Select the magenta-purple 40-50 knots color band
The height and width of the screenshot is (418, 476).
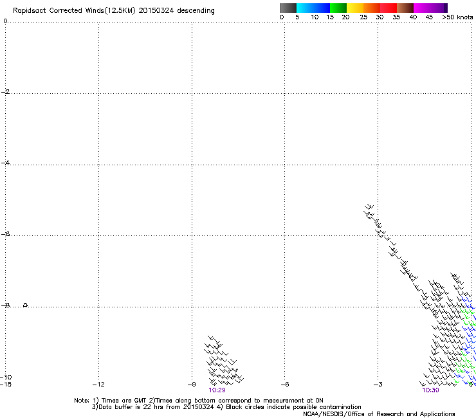430,8
